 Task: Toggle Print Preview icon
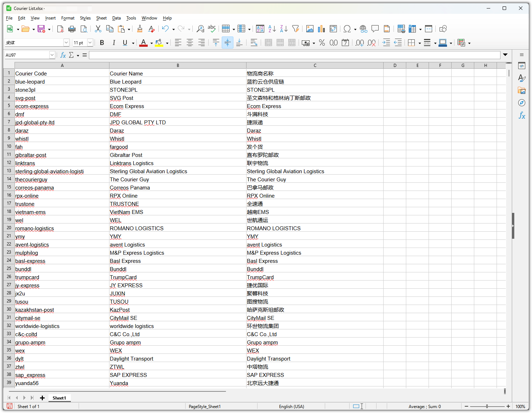point(84,29)
